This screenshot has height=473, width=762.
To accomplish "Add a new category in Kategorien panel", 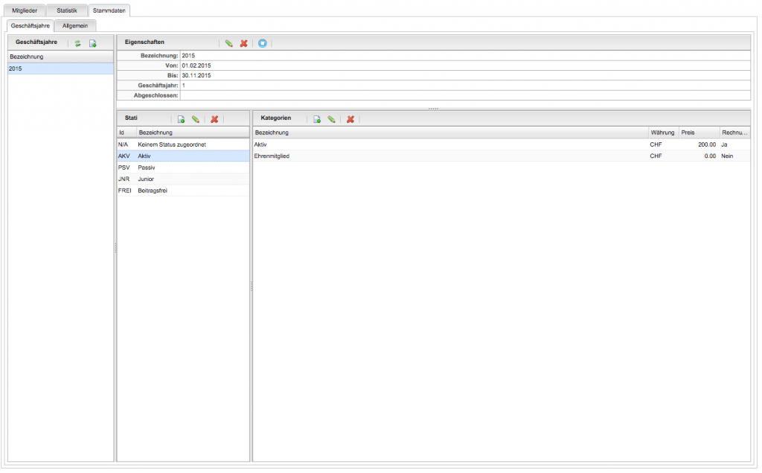I will click(317, 119).
